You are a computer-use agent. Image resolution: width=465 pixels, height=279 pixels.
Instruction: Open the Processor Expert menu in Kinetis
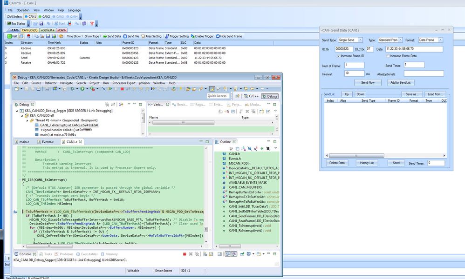123,83
